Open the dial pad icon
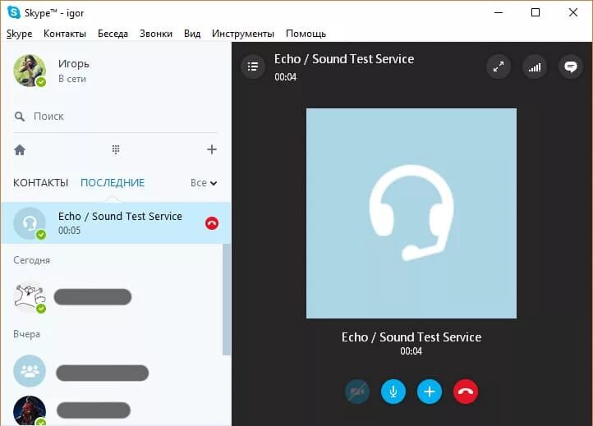Viewport: 593px width, 426px height. [116, 149]
